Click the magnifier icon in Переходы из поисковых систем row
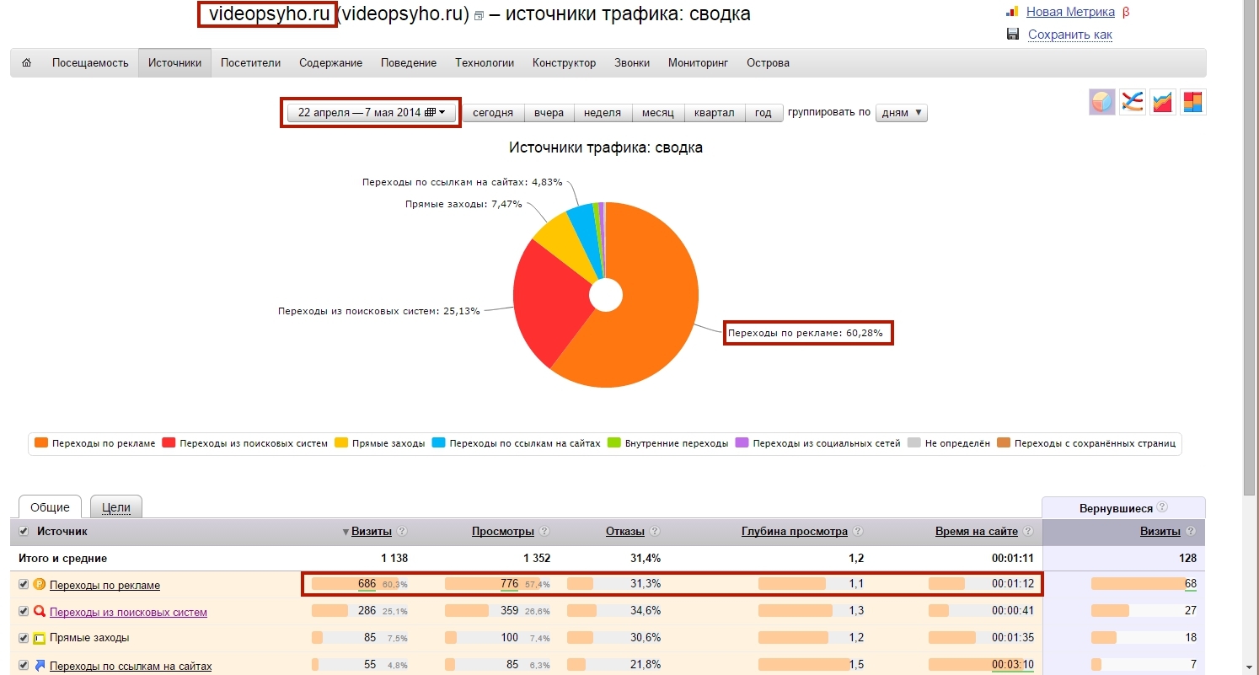Viewport: 1259px width, 675px height. pos(40,612)
